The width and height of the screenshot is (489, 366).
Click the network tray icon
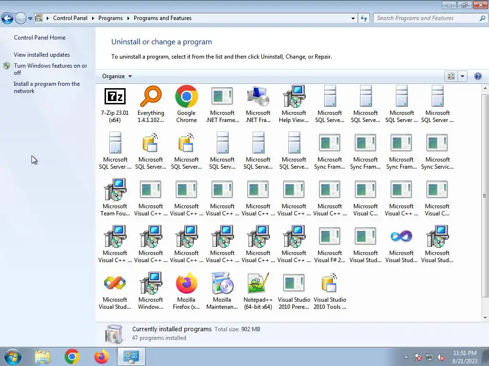[429, 357]
